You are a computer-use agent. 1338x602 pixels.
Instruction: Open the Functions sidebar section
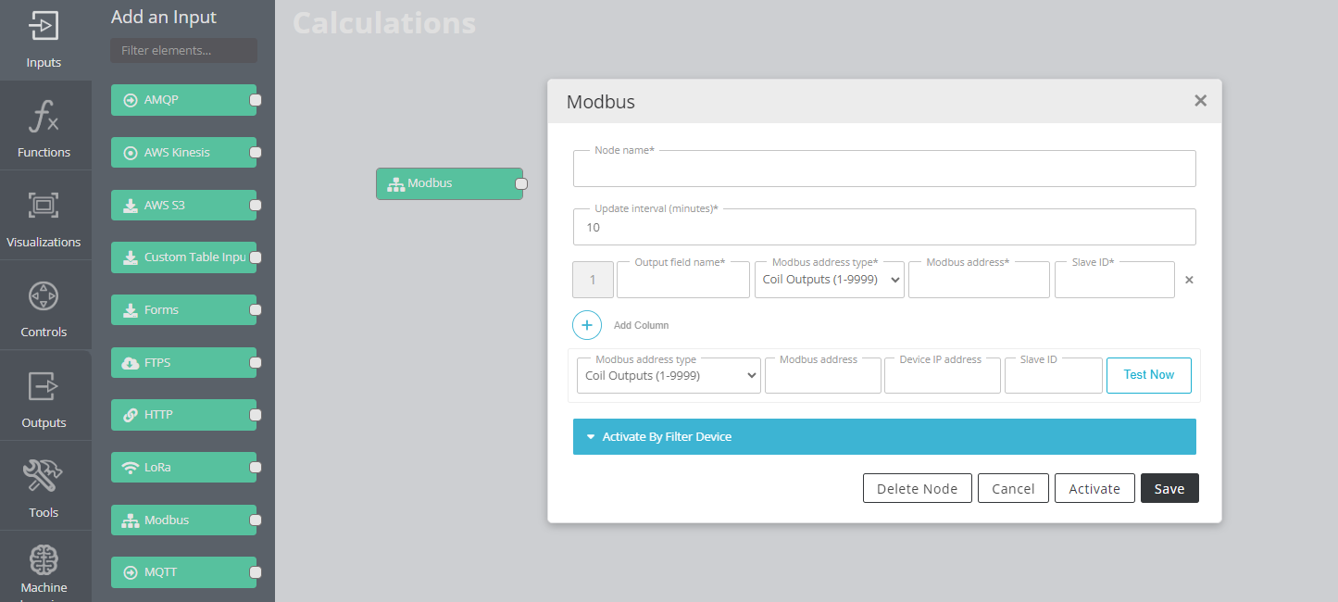(x=44, y=125)
